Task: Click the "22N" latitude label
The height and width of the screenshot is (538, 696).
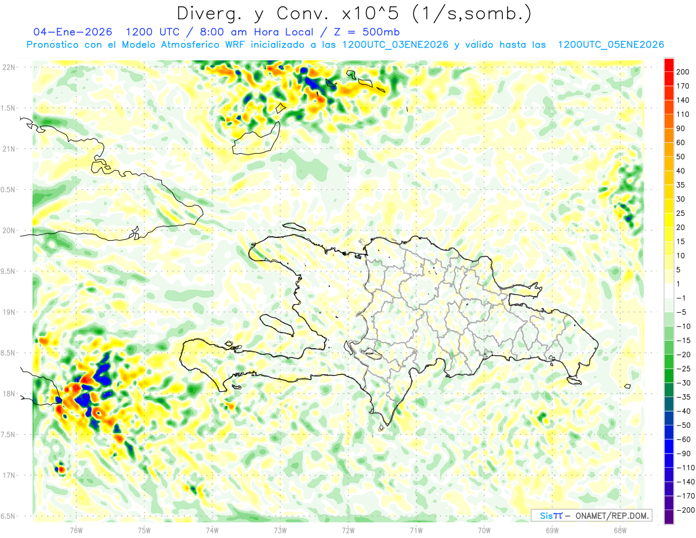Action: [x=9, y=67]
